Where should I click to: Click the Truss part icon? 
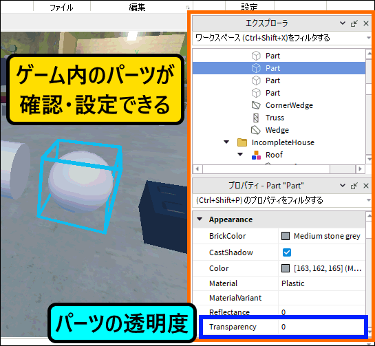[x=256, y=118]
